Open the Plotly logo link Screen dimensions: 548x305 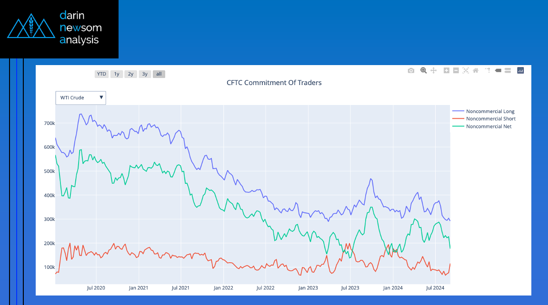click(x=520, y=70)
